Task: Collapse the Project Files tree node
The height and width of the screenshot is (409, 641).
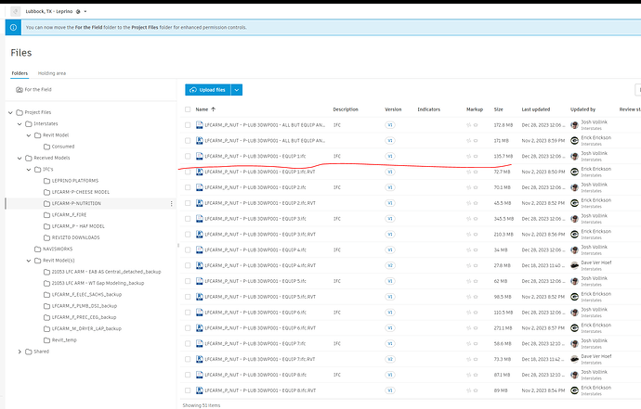Action: coord(10,112)
